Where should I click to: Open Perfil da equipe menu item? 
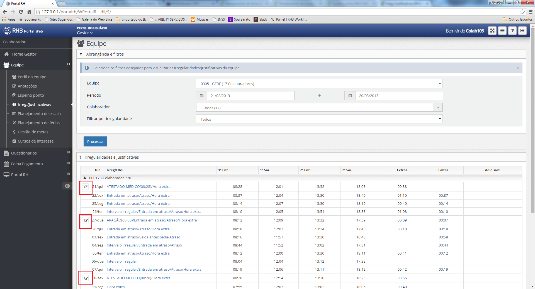coord(32,77)
